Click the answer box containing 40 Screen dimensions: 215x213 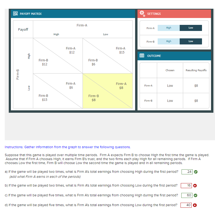186,205
